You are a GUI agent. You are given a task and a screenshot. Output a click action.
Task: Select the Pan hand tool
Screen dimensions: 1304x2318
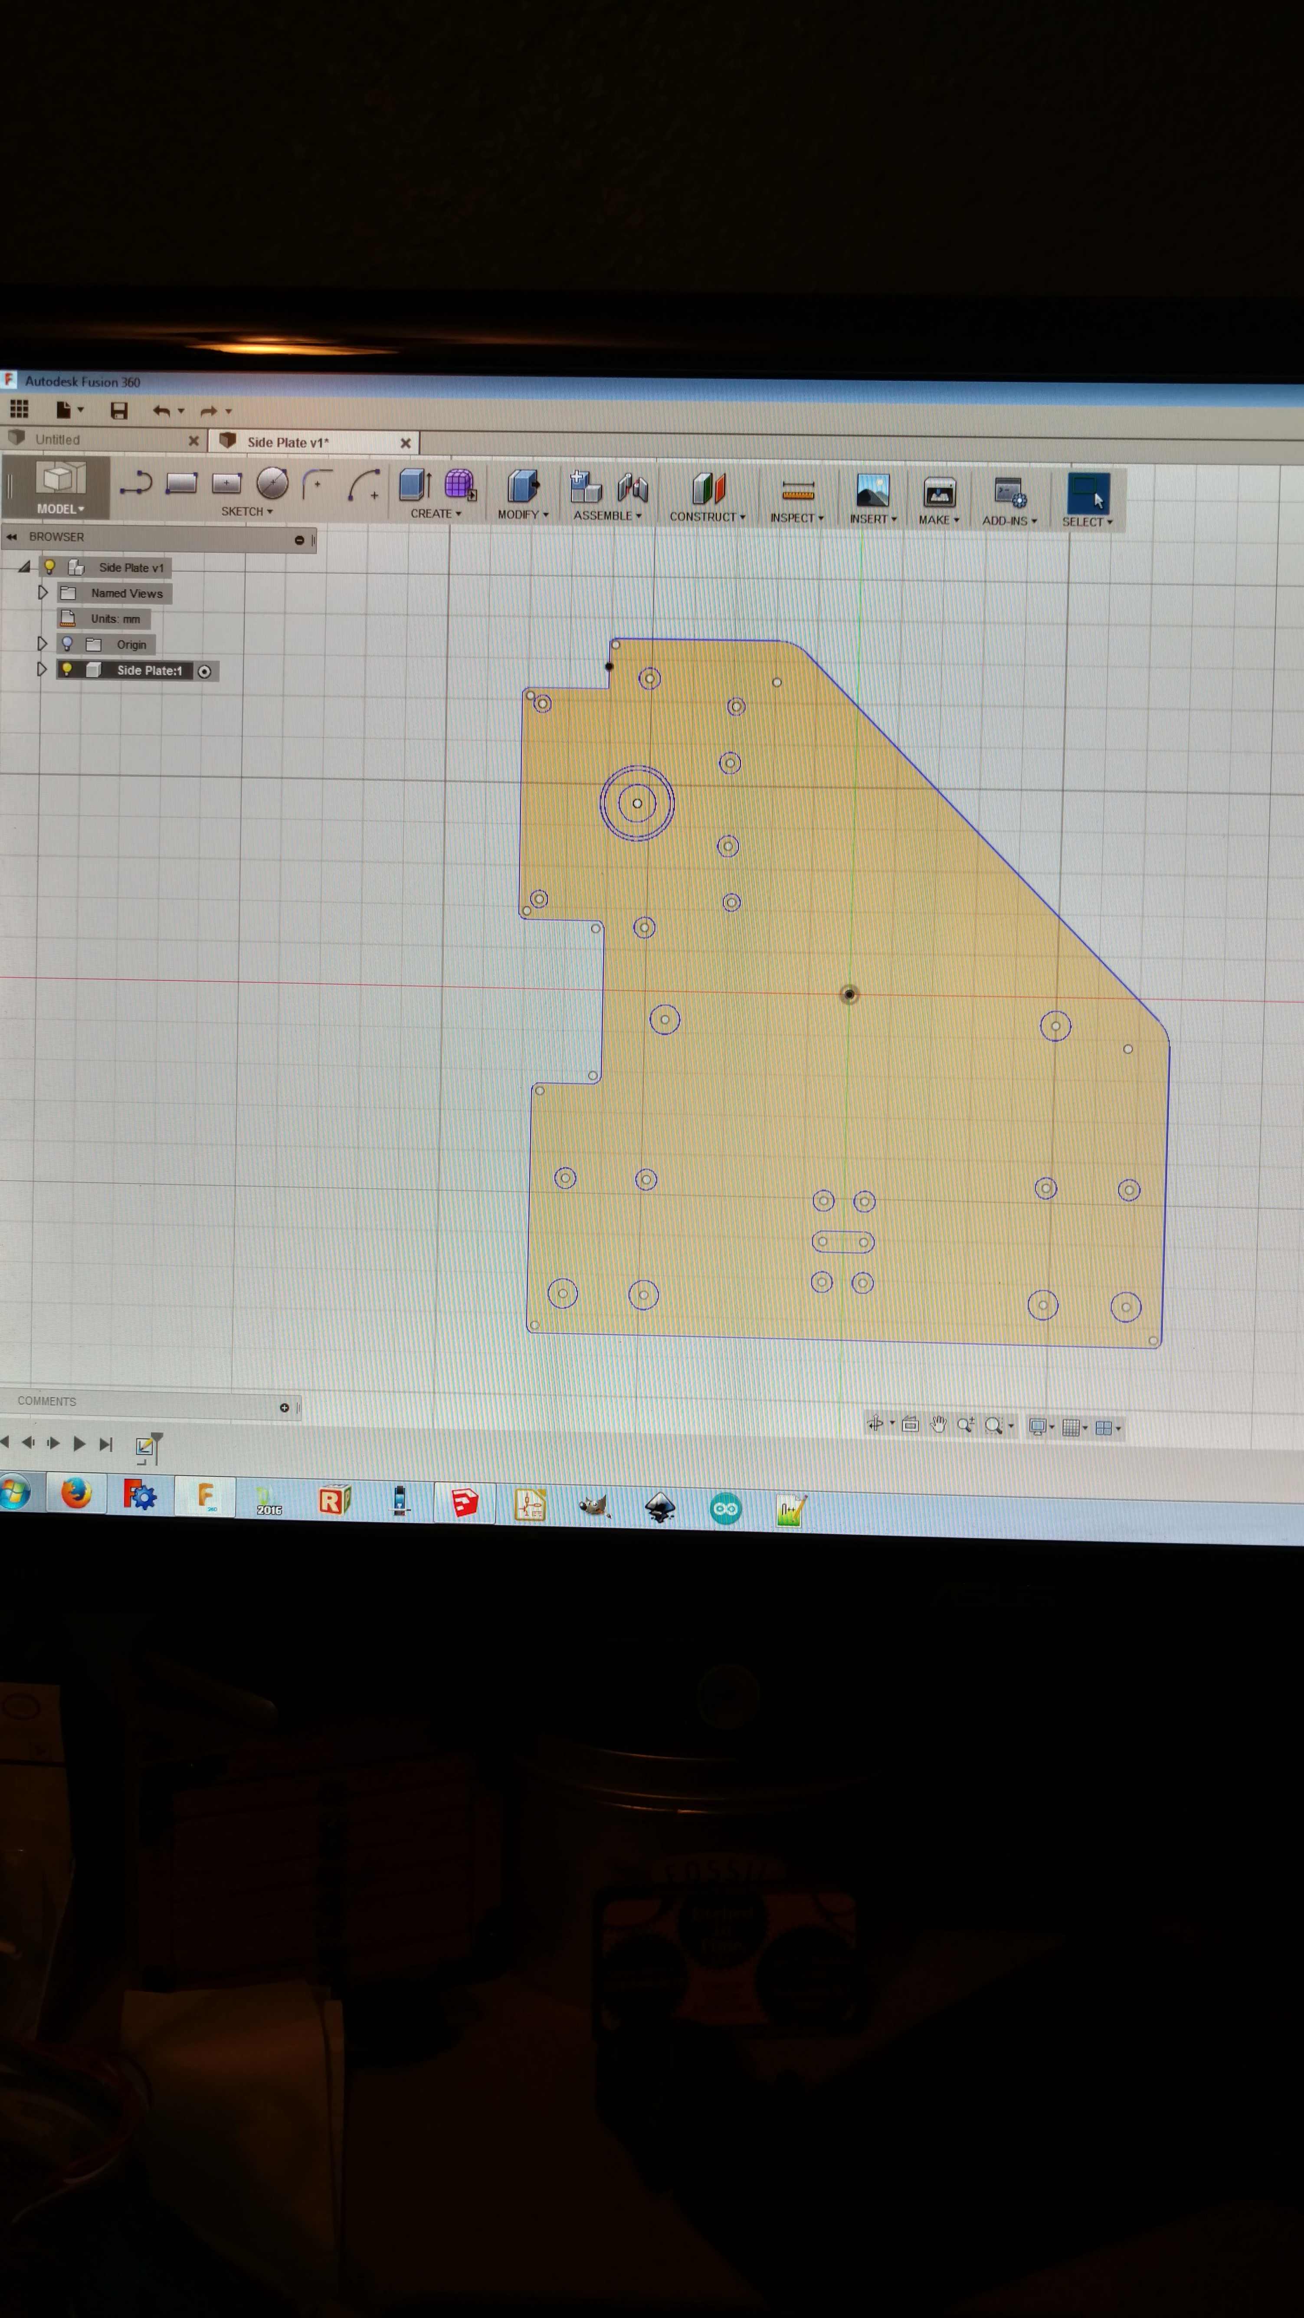click(938, 1424)
